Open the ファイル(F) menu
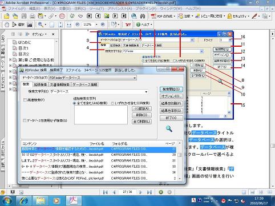This screenshot has height=206, width=275. click(x=17, y=9)
